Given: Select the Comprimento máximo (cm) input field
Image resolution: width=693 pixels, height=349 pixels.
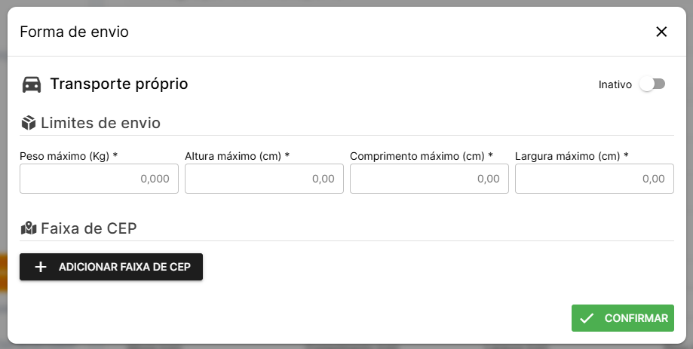Looking at the screenshot, I should [x=429, y=179].
